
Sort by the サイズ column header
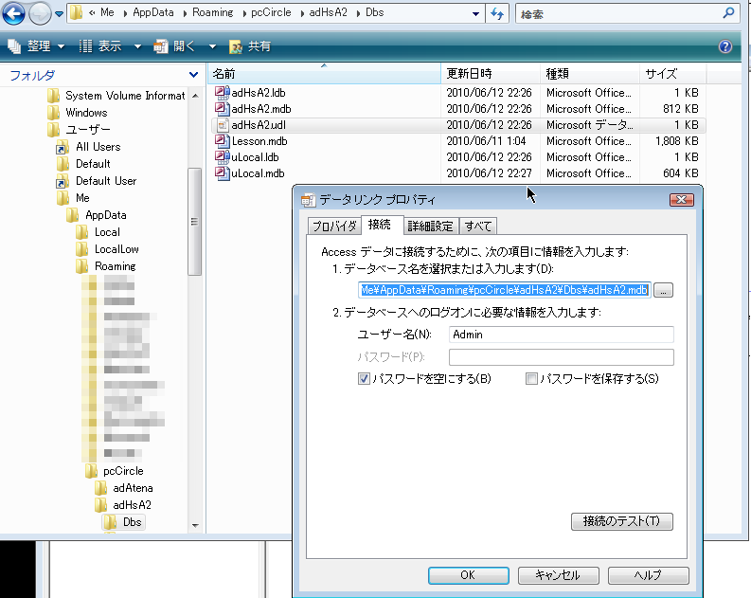pos(672,74)
